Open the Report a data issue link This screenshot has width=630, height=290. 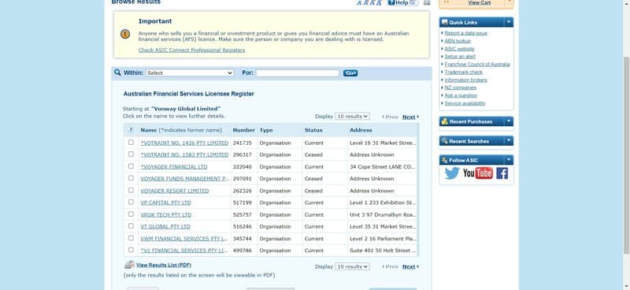(x=465, y=33)
